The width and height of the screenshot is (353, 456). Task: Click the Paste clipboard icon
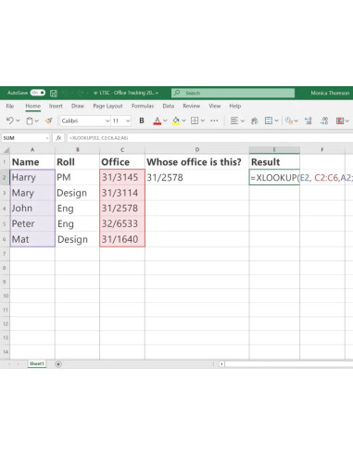tap(30, 120)
